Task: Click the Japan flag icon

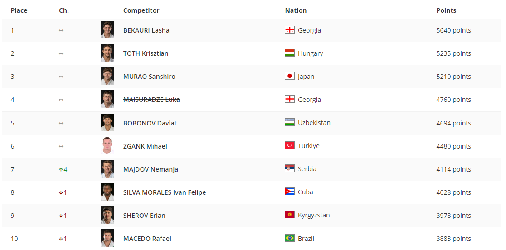Action: [x=289, y=76]
